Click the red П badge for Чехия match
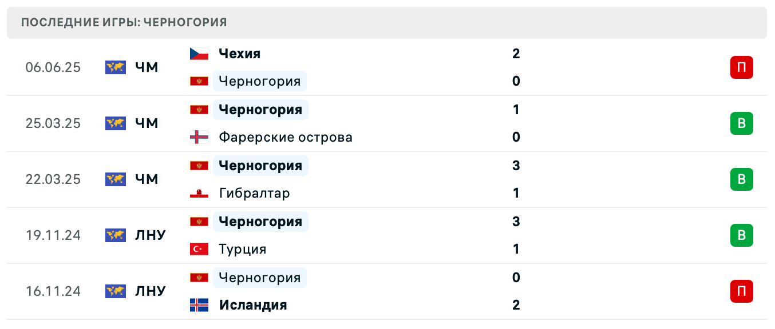Screen dimensions: 775x329 (x=741, y=67)
